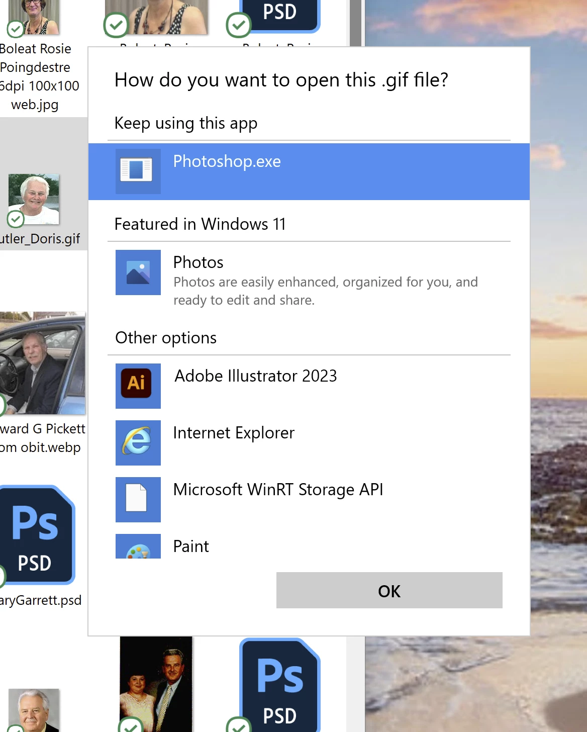Choose Photos as the opening app
587x732 pixels.
(x=309, y=280)
